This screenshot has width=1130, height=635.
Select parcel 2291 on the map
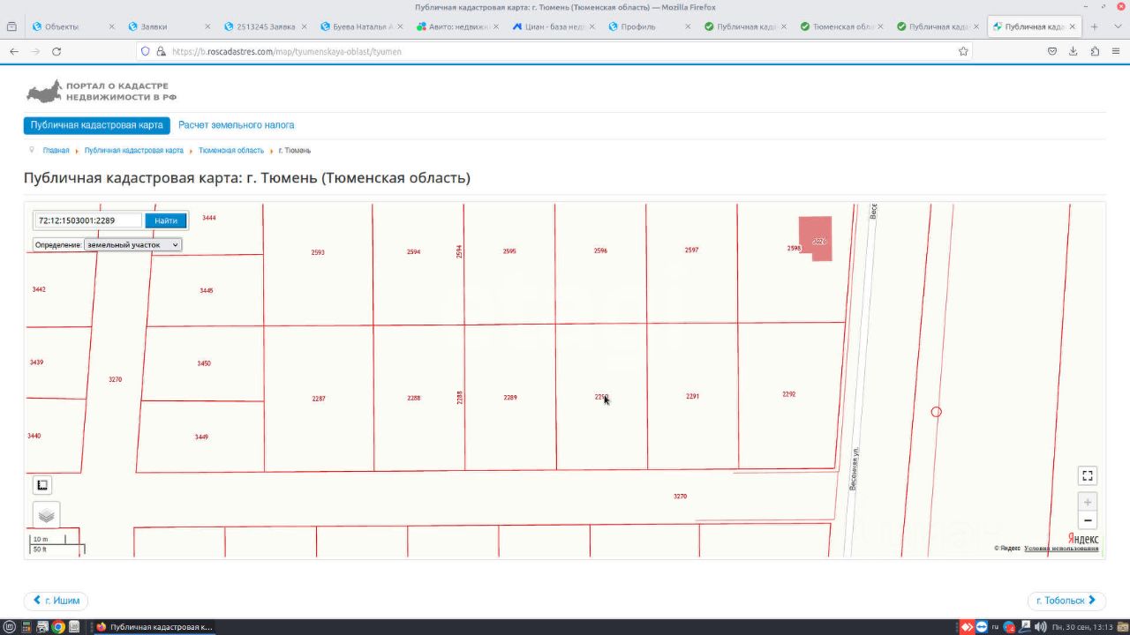pos(692,397)
